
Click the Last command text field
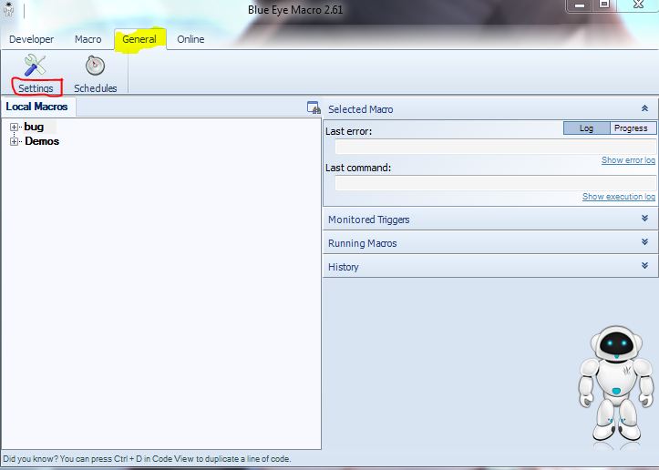tap(496, 183)
